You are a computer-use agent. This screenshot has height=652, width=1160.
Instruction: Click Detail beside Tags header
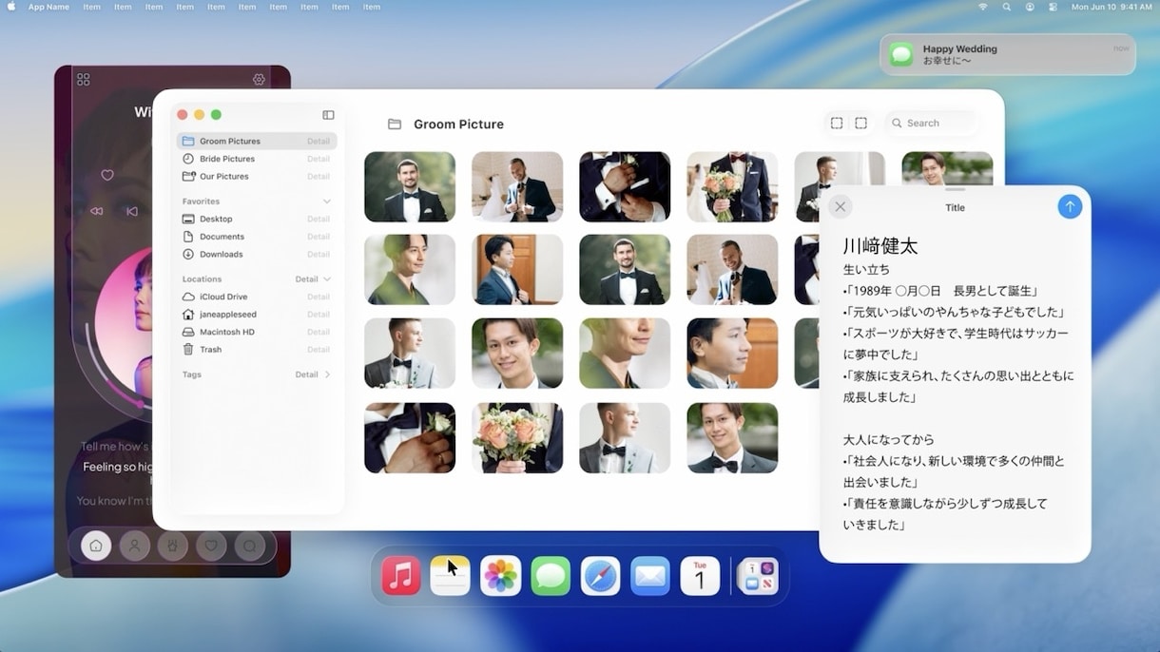point(306,374)
